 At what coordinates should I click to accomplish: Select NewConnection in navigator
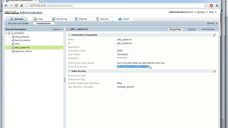(x=22, y=40)
